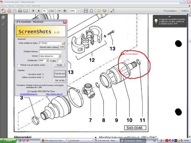Open the Sdílet pane
191x143 pixels.
[185, 11]
